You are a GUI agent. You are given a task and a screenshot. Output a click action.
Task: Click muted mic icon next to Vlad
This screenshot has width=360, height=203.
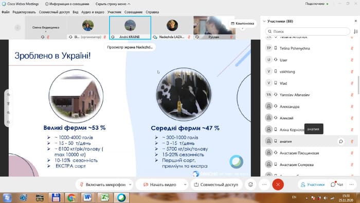pos(352,83)
